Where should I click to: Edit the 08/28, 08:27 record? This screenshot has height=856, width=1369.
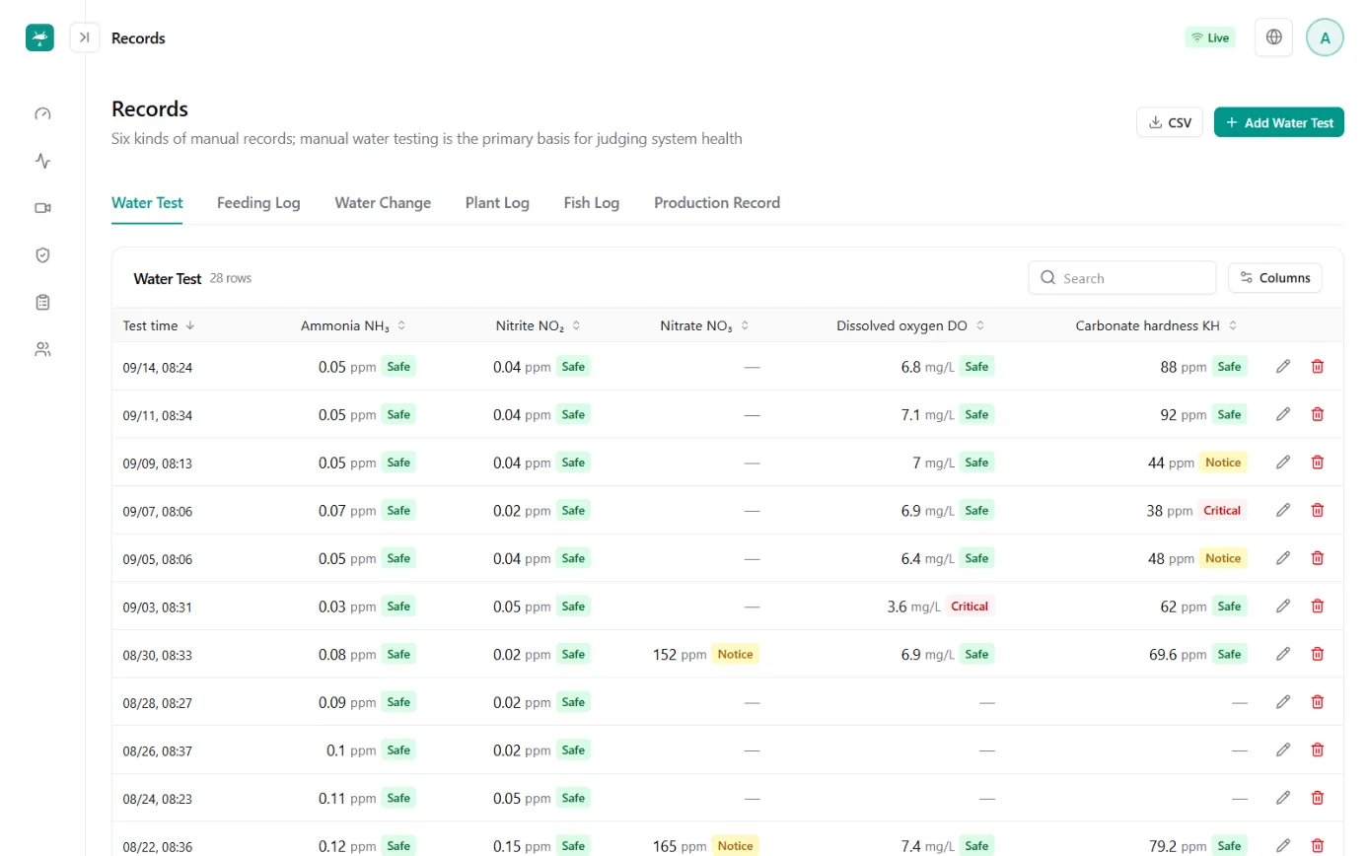pyautogui.click(x=1283, y=702)
